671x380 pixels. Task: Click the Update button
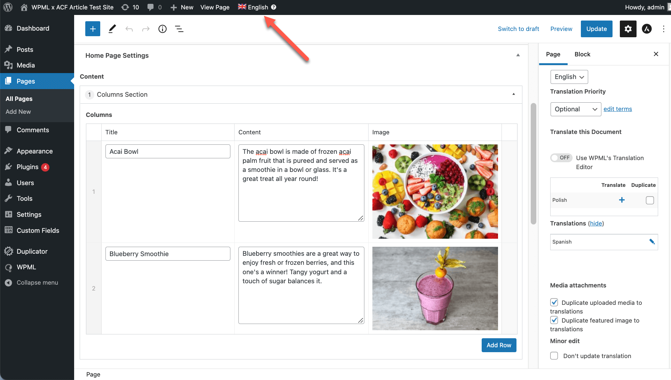pyautogui.click(x=596, y=29)
